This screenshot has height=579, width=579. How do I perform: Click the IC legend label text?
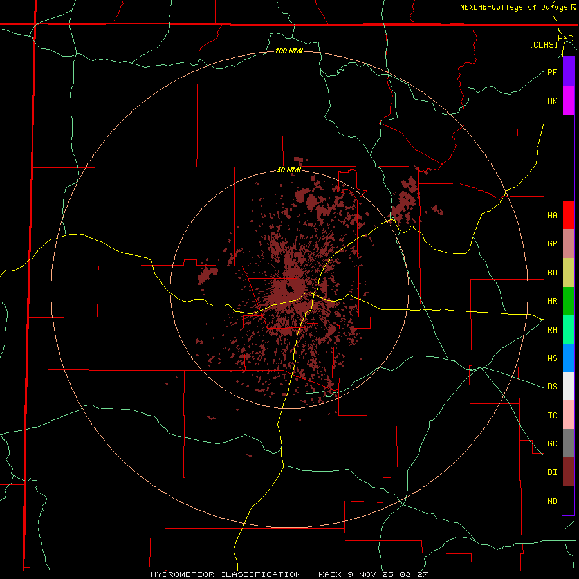pos(552,416)
